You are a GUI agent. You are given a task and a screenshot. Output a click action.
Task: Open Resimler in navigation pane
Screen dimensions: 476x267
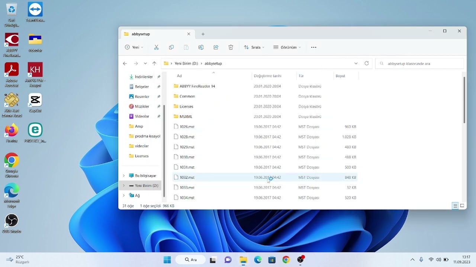142,96
